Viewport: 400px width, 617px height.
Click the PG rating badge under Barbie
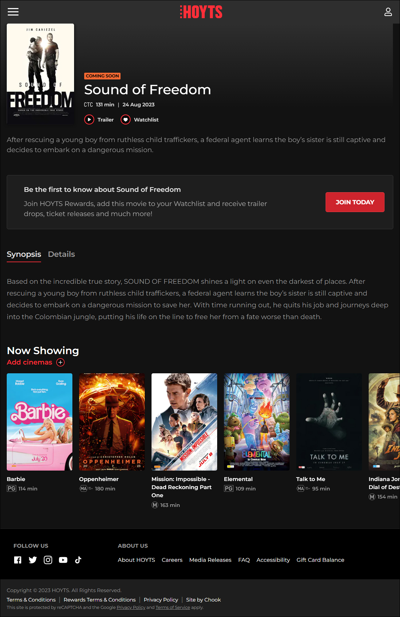click(11, 488)
